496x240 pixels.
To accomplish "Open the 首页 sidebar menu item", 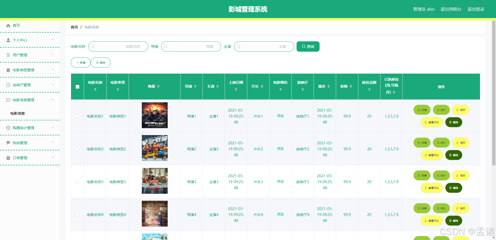I will pyautogui.click(x=30, y=25).
